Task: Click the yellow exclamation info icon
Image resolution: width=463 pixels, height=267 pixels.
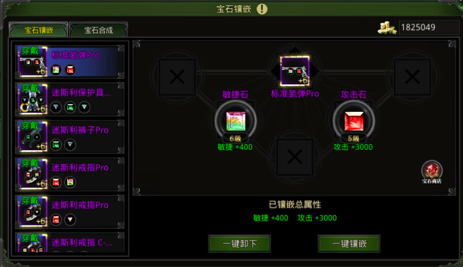Action: 262,9
